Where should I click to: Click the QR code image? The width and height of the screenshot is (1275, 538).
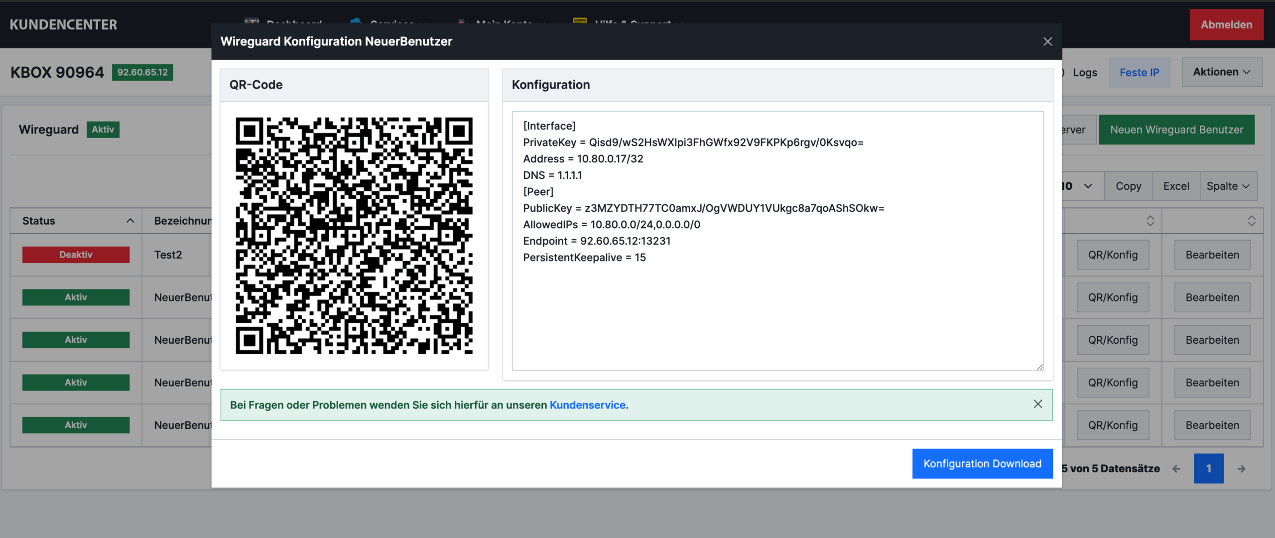pyautogui.click(x=354, y=236)
